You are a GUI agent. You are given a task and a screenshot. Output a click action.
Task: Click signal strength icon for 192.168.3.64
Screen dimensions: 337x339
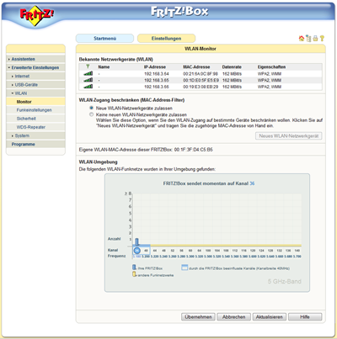[88, 73]
